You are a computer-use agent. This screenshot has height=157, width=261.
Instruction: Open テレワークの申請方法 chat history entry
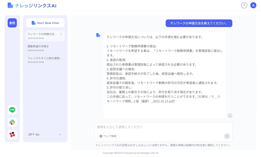point(45,36)
